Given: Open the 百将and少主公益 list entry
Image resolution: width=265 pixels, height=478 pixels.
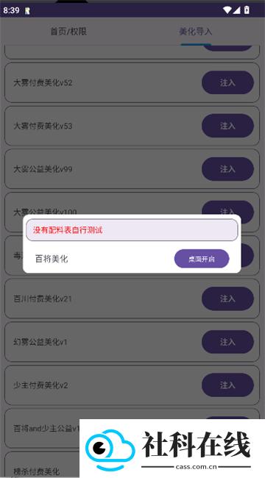Looking at the screenshot, I should (x=42, y=428).
